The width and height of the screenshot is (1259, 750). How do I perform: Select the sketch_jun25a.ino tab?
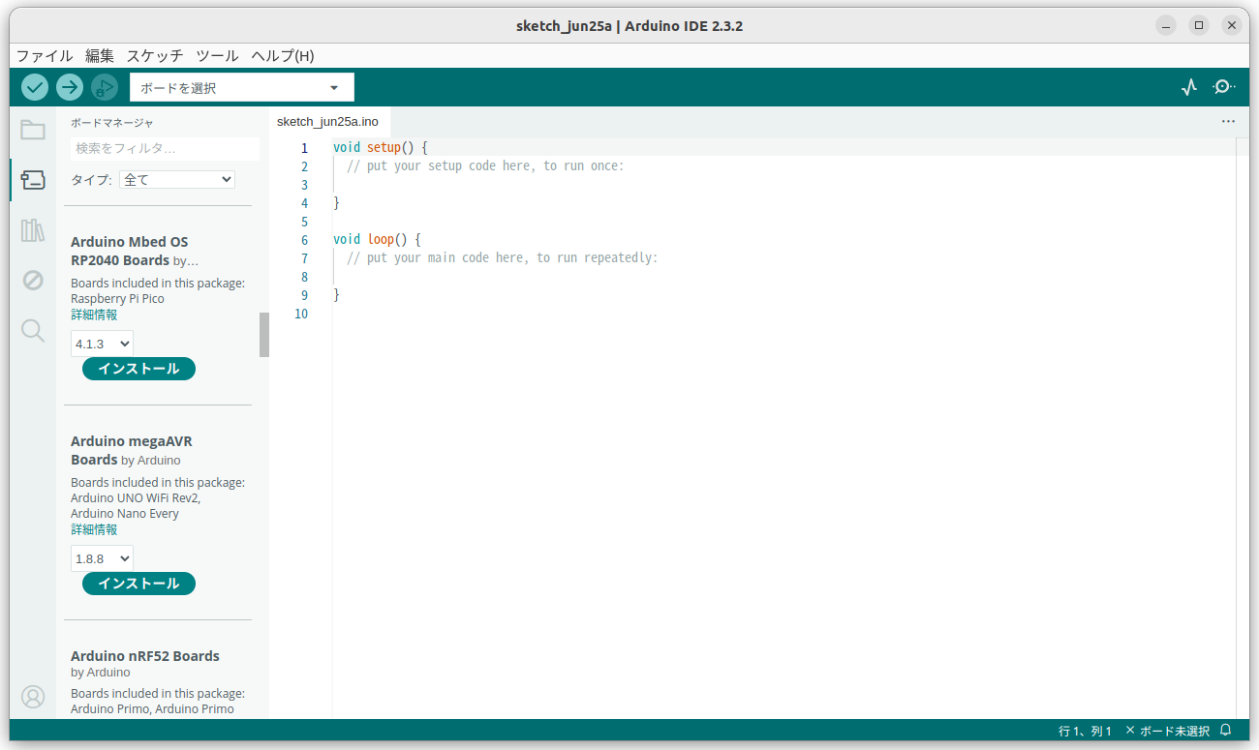tap(329, 122)
